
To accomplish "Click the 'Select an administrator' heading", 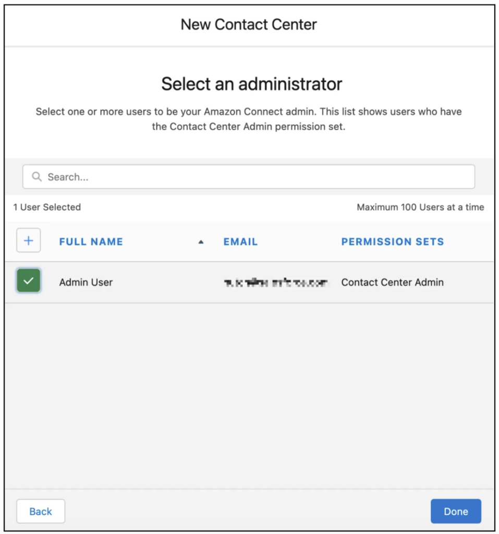I will 251,84.
